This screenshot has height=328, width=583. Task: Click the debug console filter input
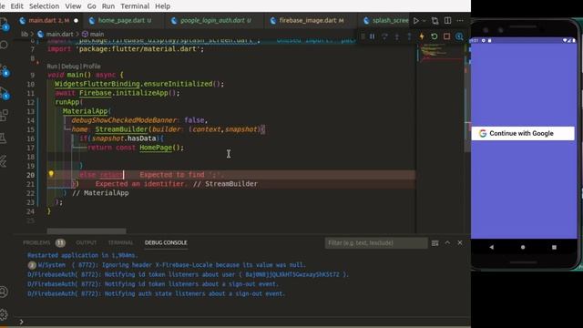(375, 243)
